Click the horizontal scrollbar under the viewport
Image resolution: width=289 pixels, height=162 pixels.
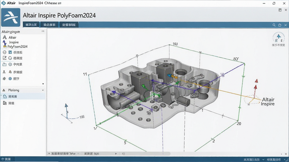click(145, 154)
